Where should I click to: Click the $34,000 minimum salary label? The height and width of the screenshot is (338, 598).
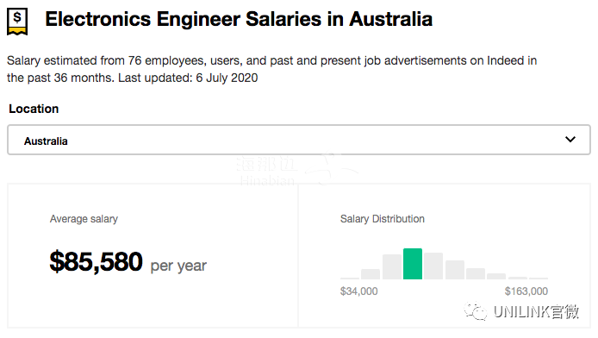[358, 291]
